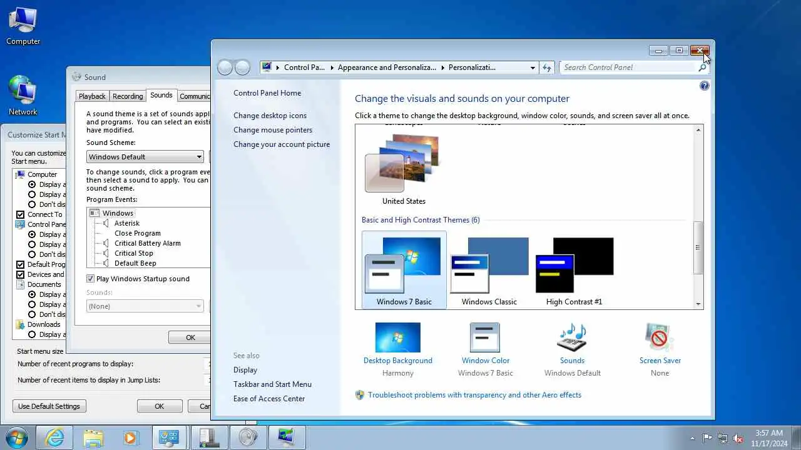Expand the breadcrumb arrow after Control Panel

click(x=332, y=67)
